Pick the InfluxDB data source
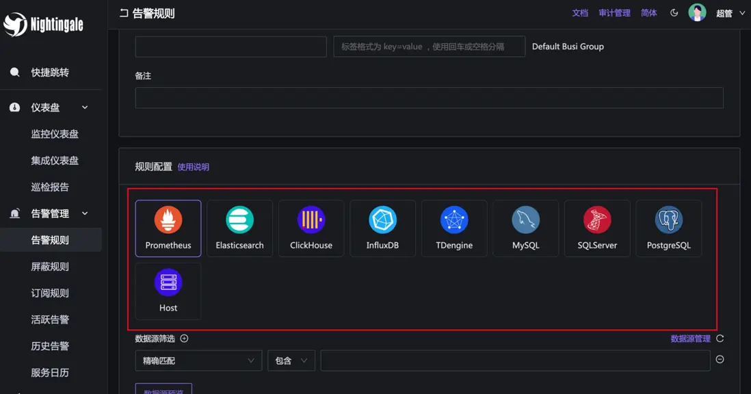This screenshot has width=751, height=394. point(382,228)
